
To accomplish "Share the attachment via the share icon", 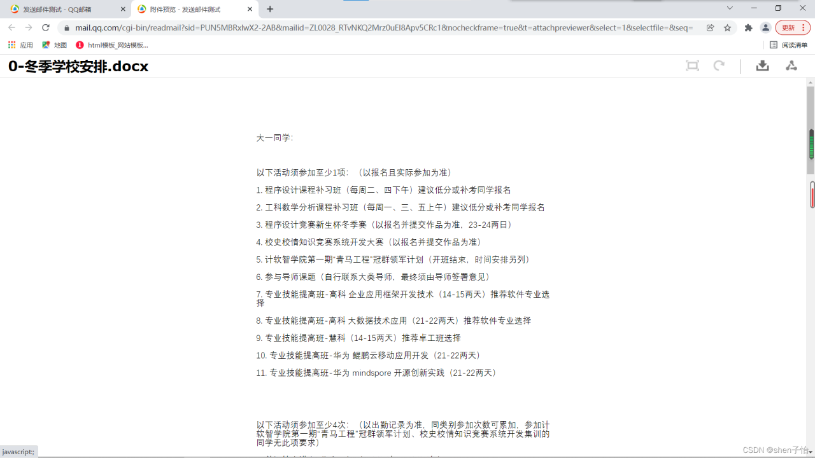I will click(x=791, y=66).
